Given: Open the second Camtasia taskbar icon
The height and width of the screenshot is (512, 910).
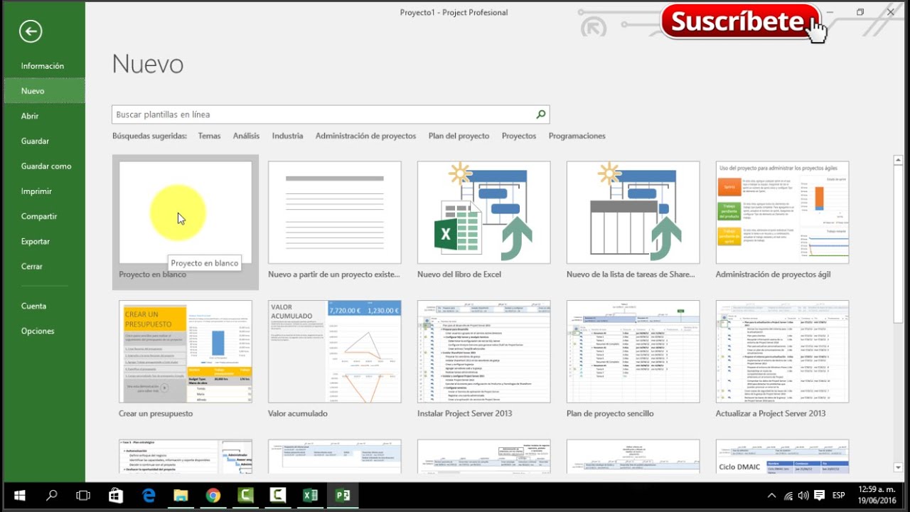Looking at the screenshot, I should pyautogui.click(x=278, y=495).
